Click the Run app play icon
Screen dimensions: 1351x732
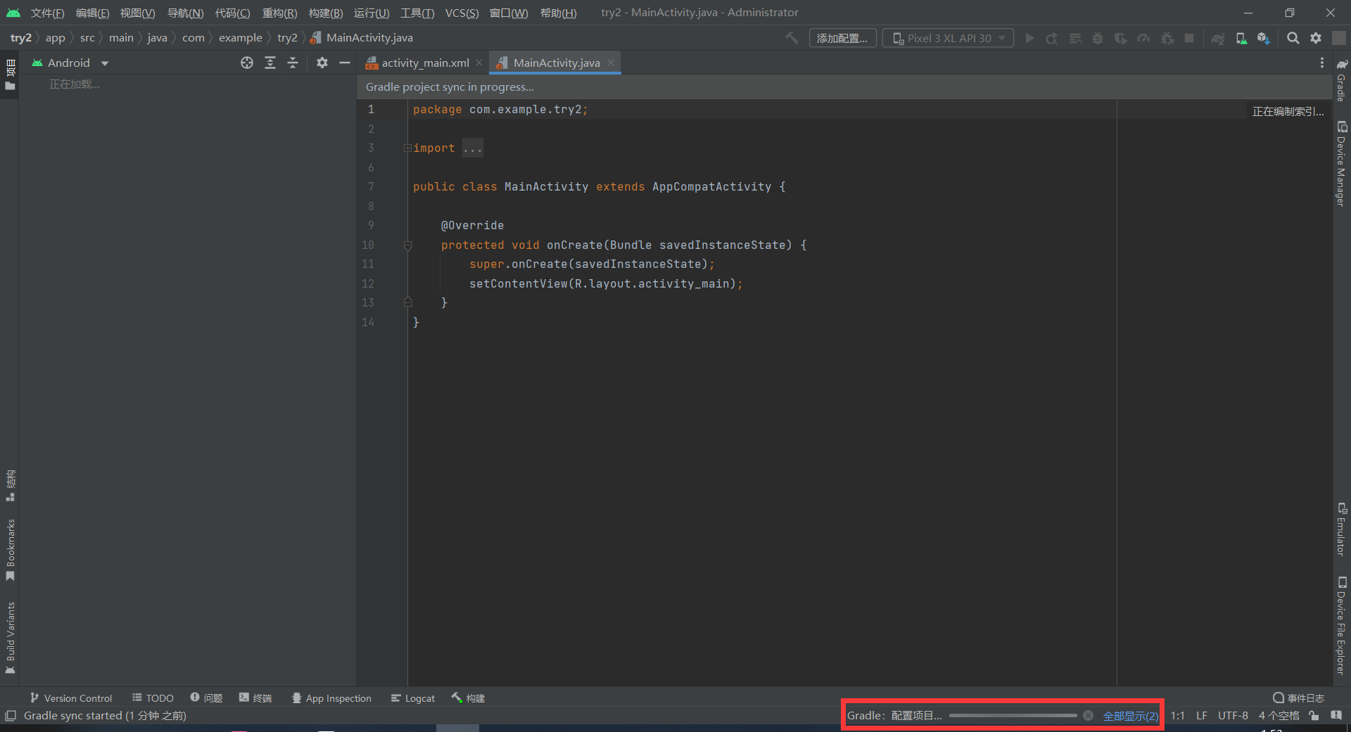tap(1029, 38)
